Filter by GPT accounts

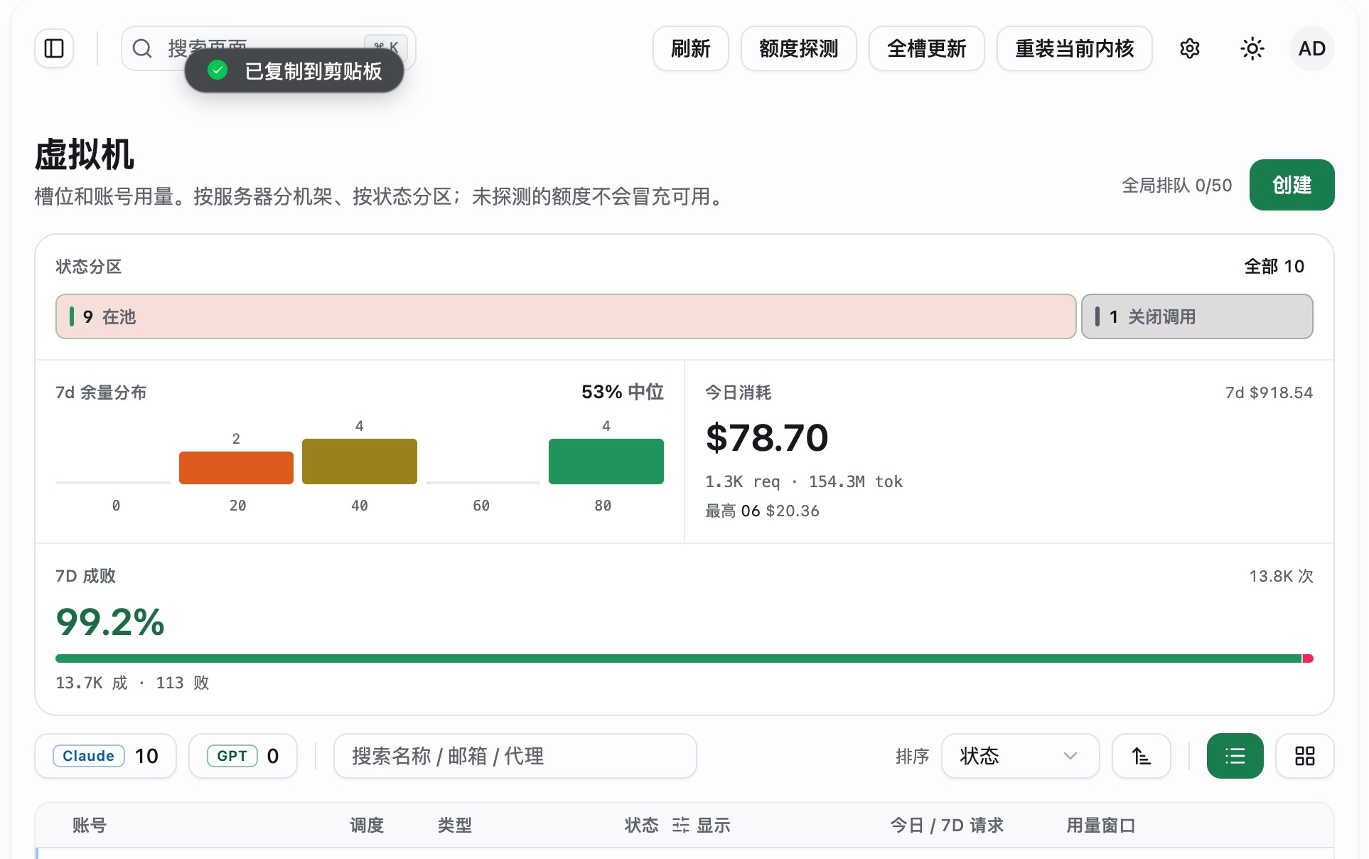tap(243, 756)
